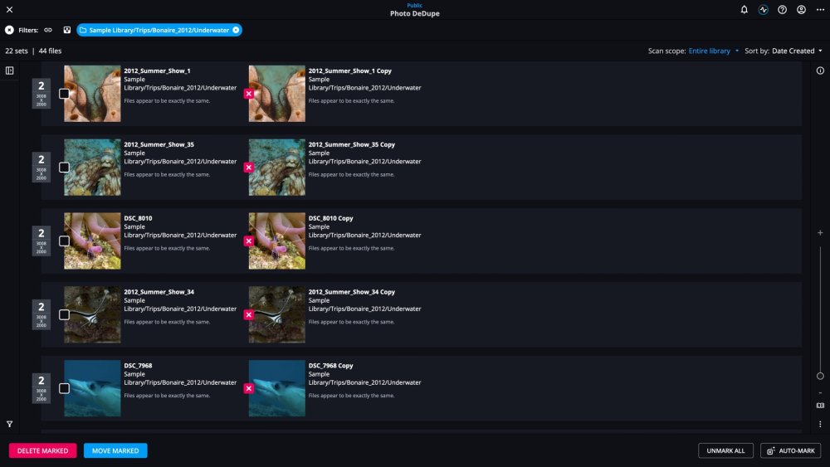Select DSC_7968 Copy shark thumbnail
The height and width of the screenshot is (467, 830).
click(x=277, y=388)
